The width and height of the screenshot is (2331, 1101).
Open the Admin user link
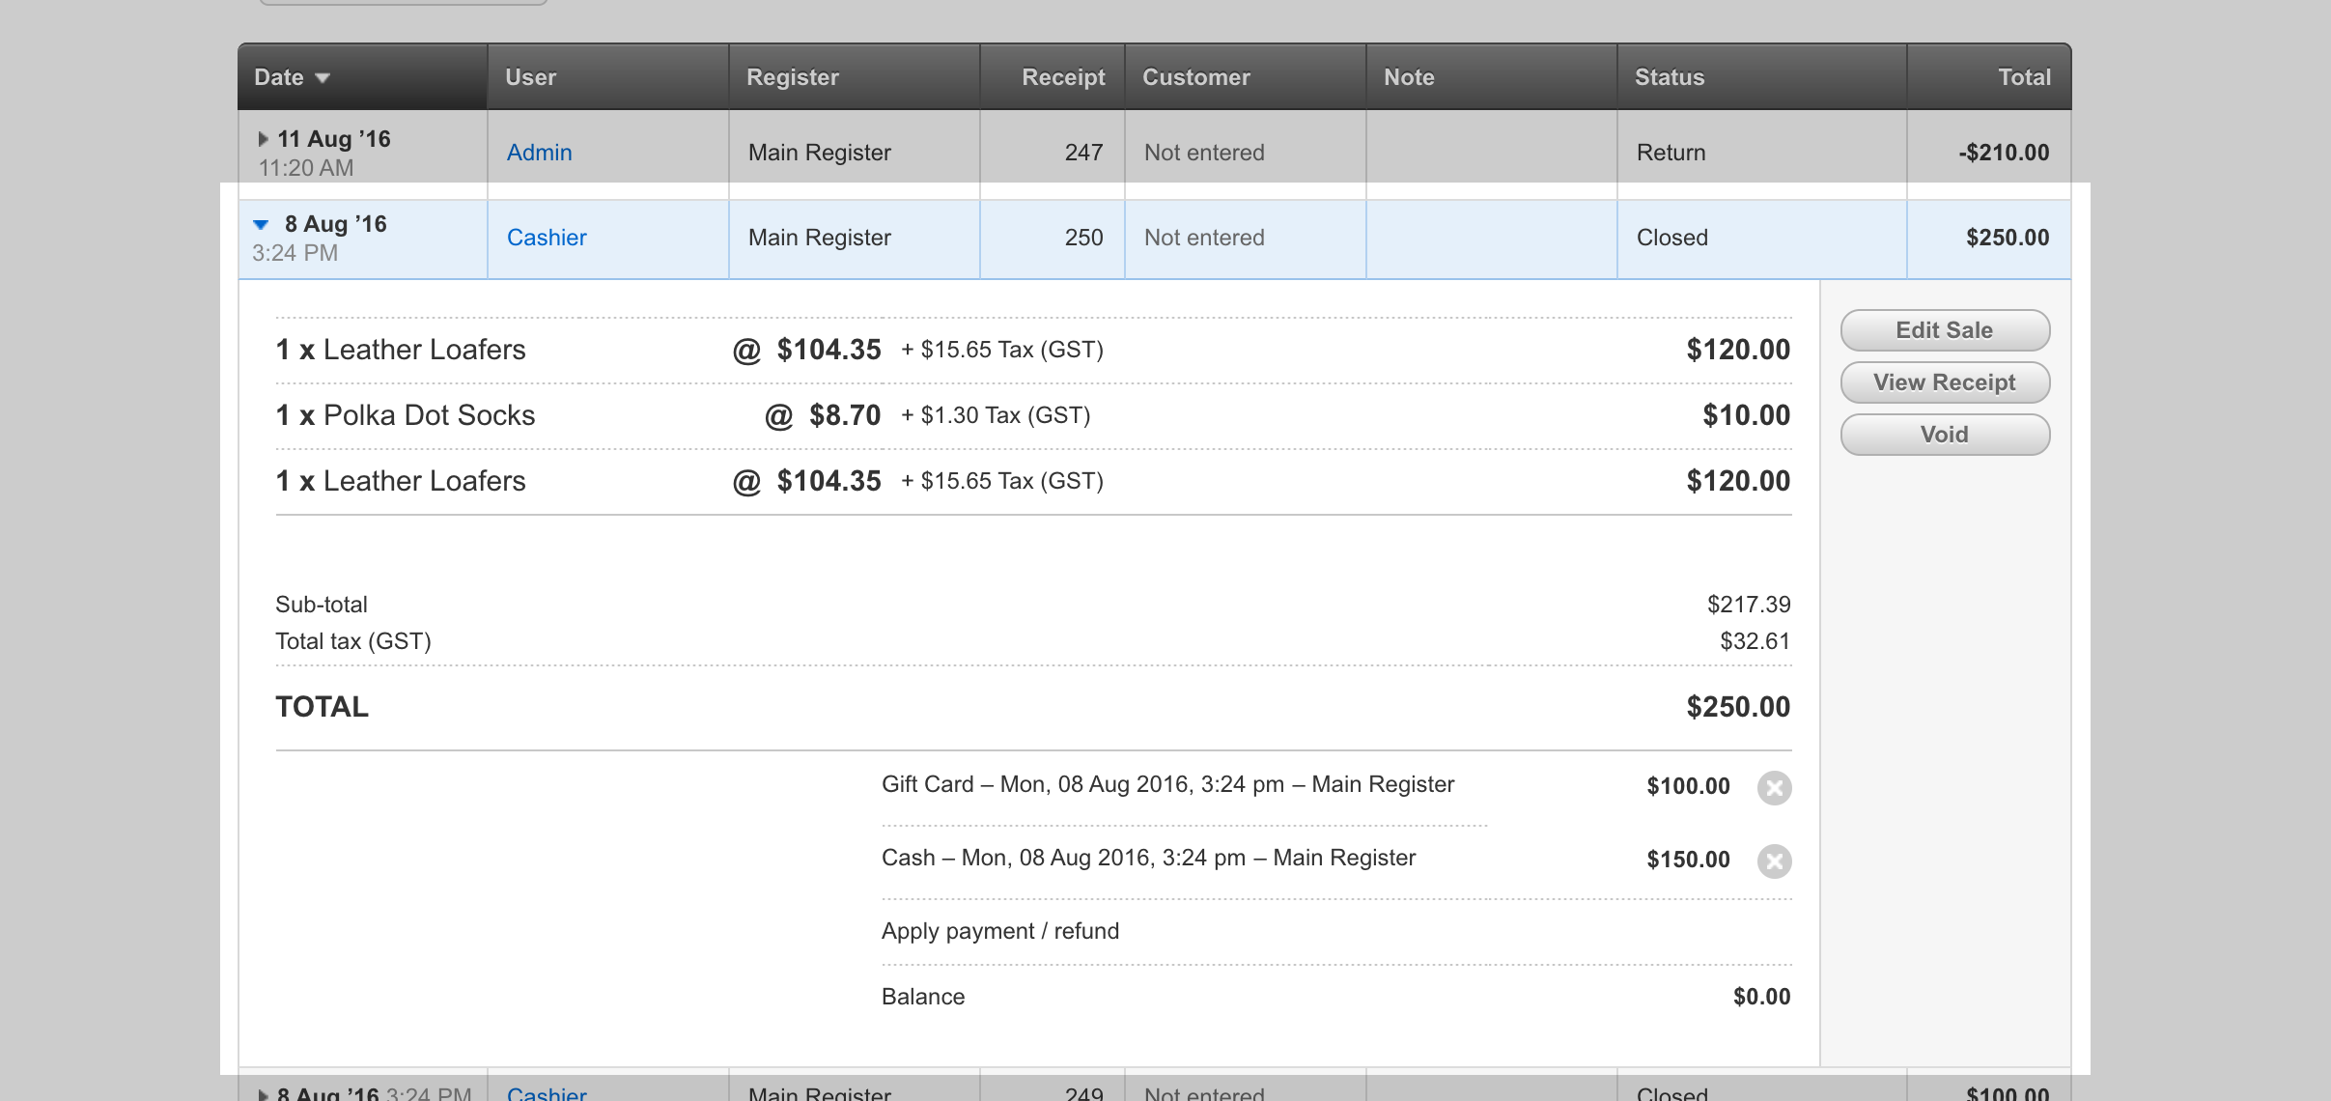pyautogui.click(x=539, y=153)
